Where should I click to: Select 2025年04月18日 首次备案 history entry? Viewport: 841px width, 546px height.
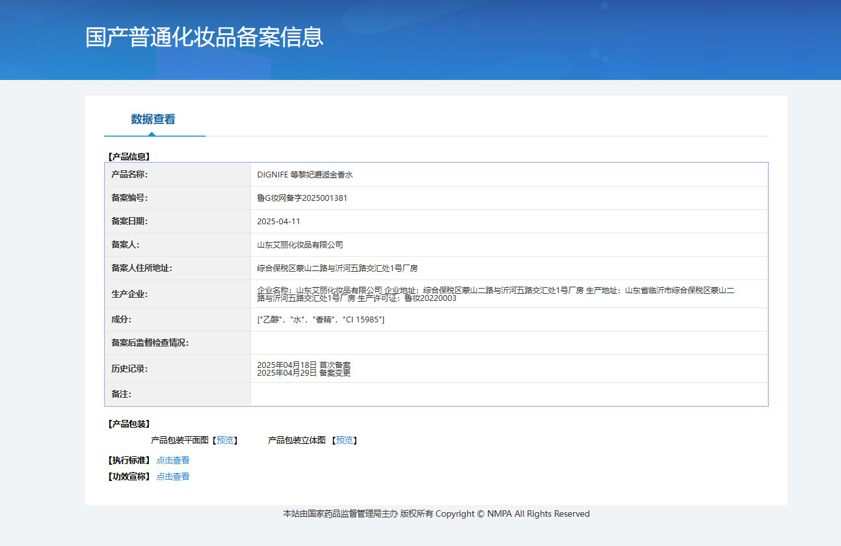tap(304, 365)
